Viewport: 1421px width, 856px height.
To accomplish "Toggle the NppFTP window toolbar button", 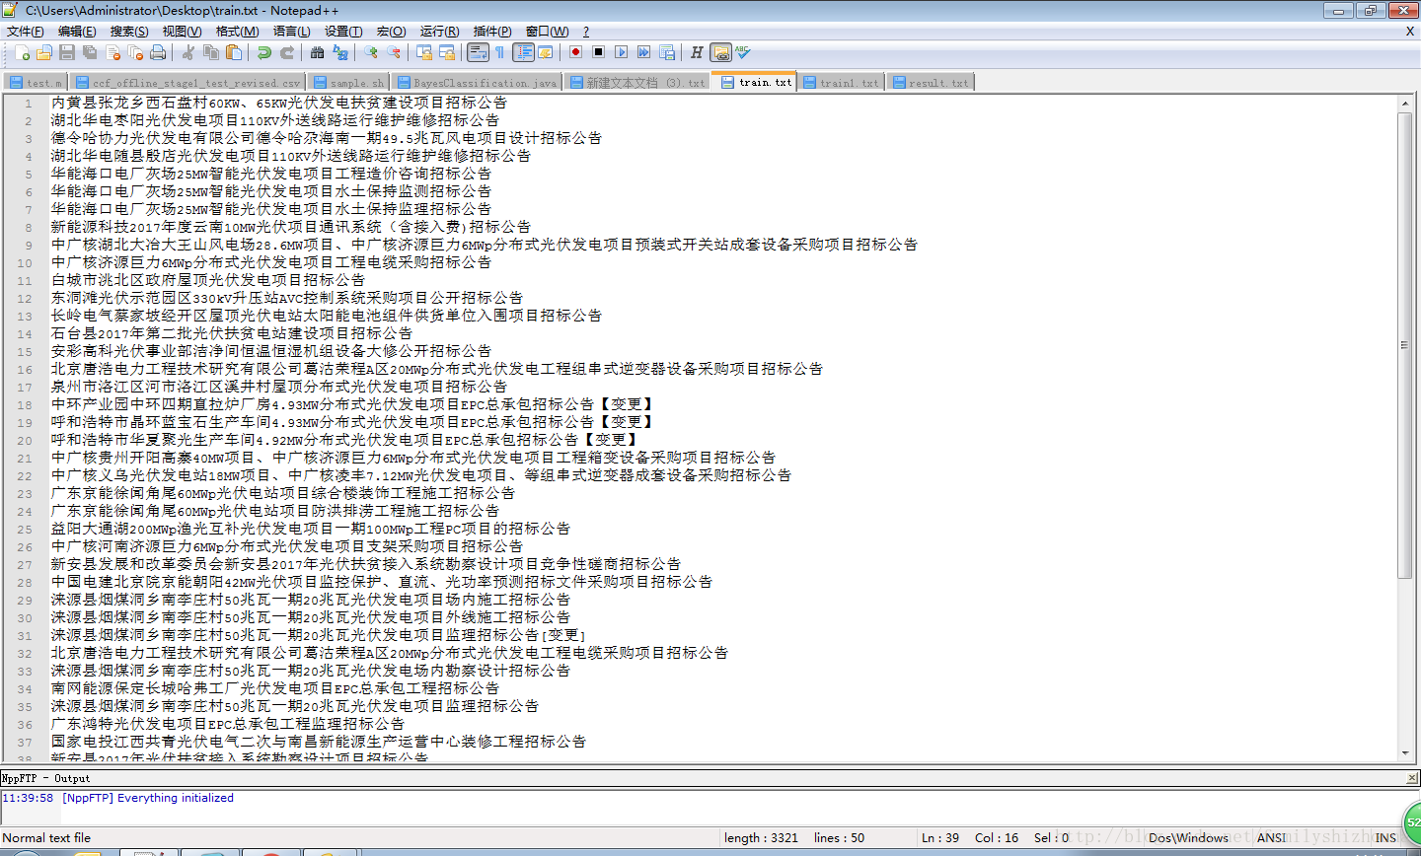I will (x=720, y=52).
